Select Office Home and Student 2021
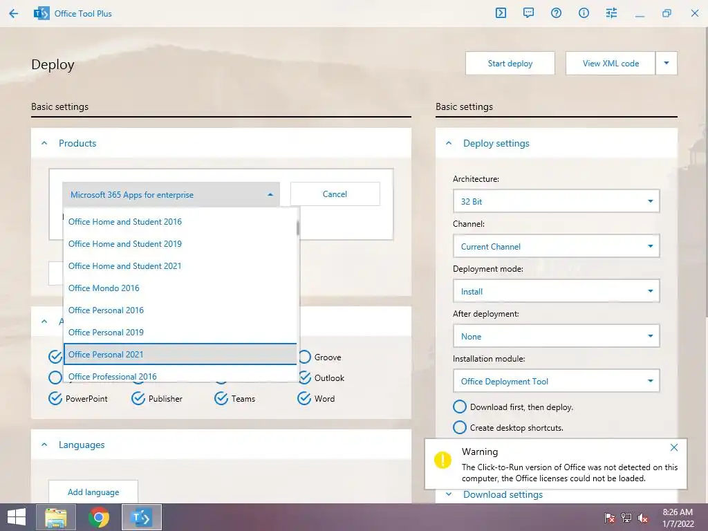 (180, 266)
